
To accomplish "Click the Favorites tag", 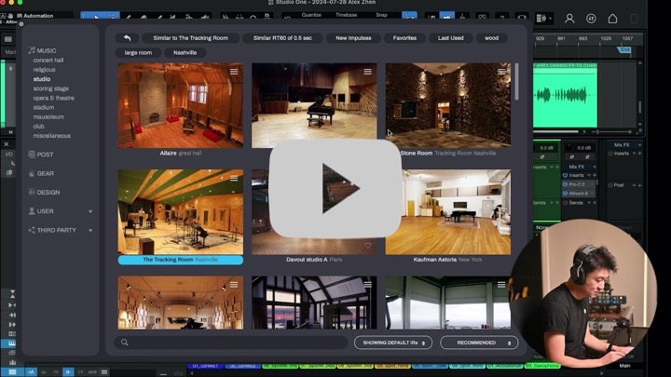I will (x=404, y=38).
